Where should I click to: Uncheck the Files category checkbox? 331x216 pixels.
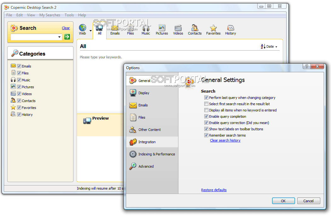pos(19,73)
